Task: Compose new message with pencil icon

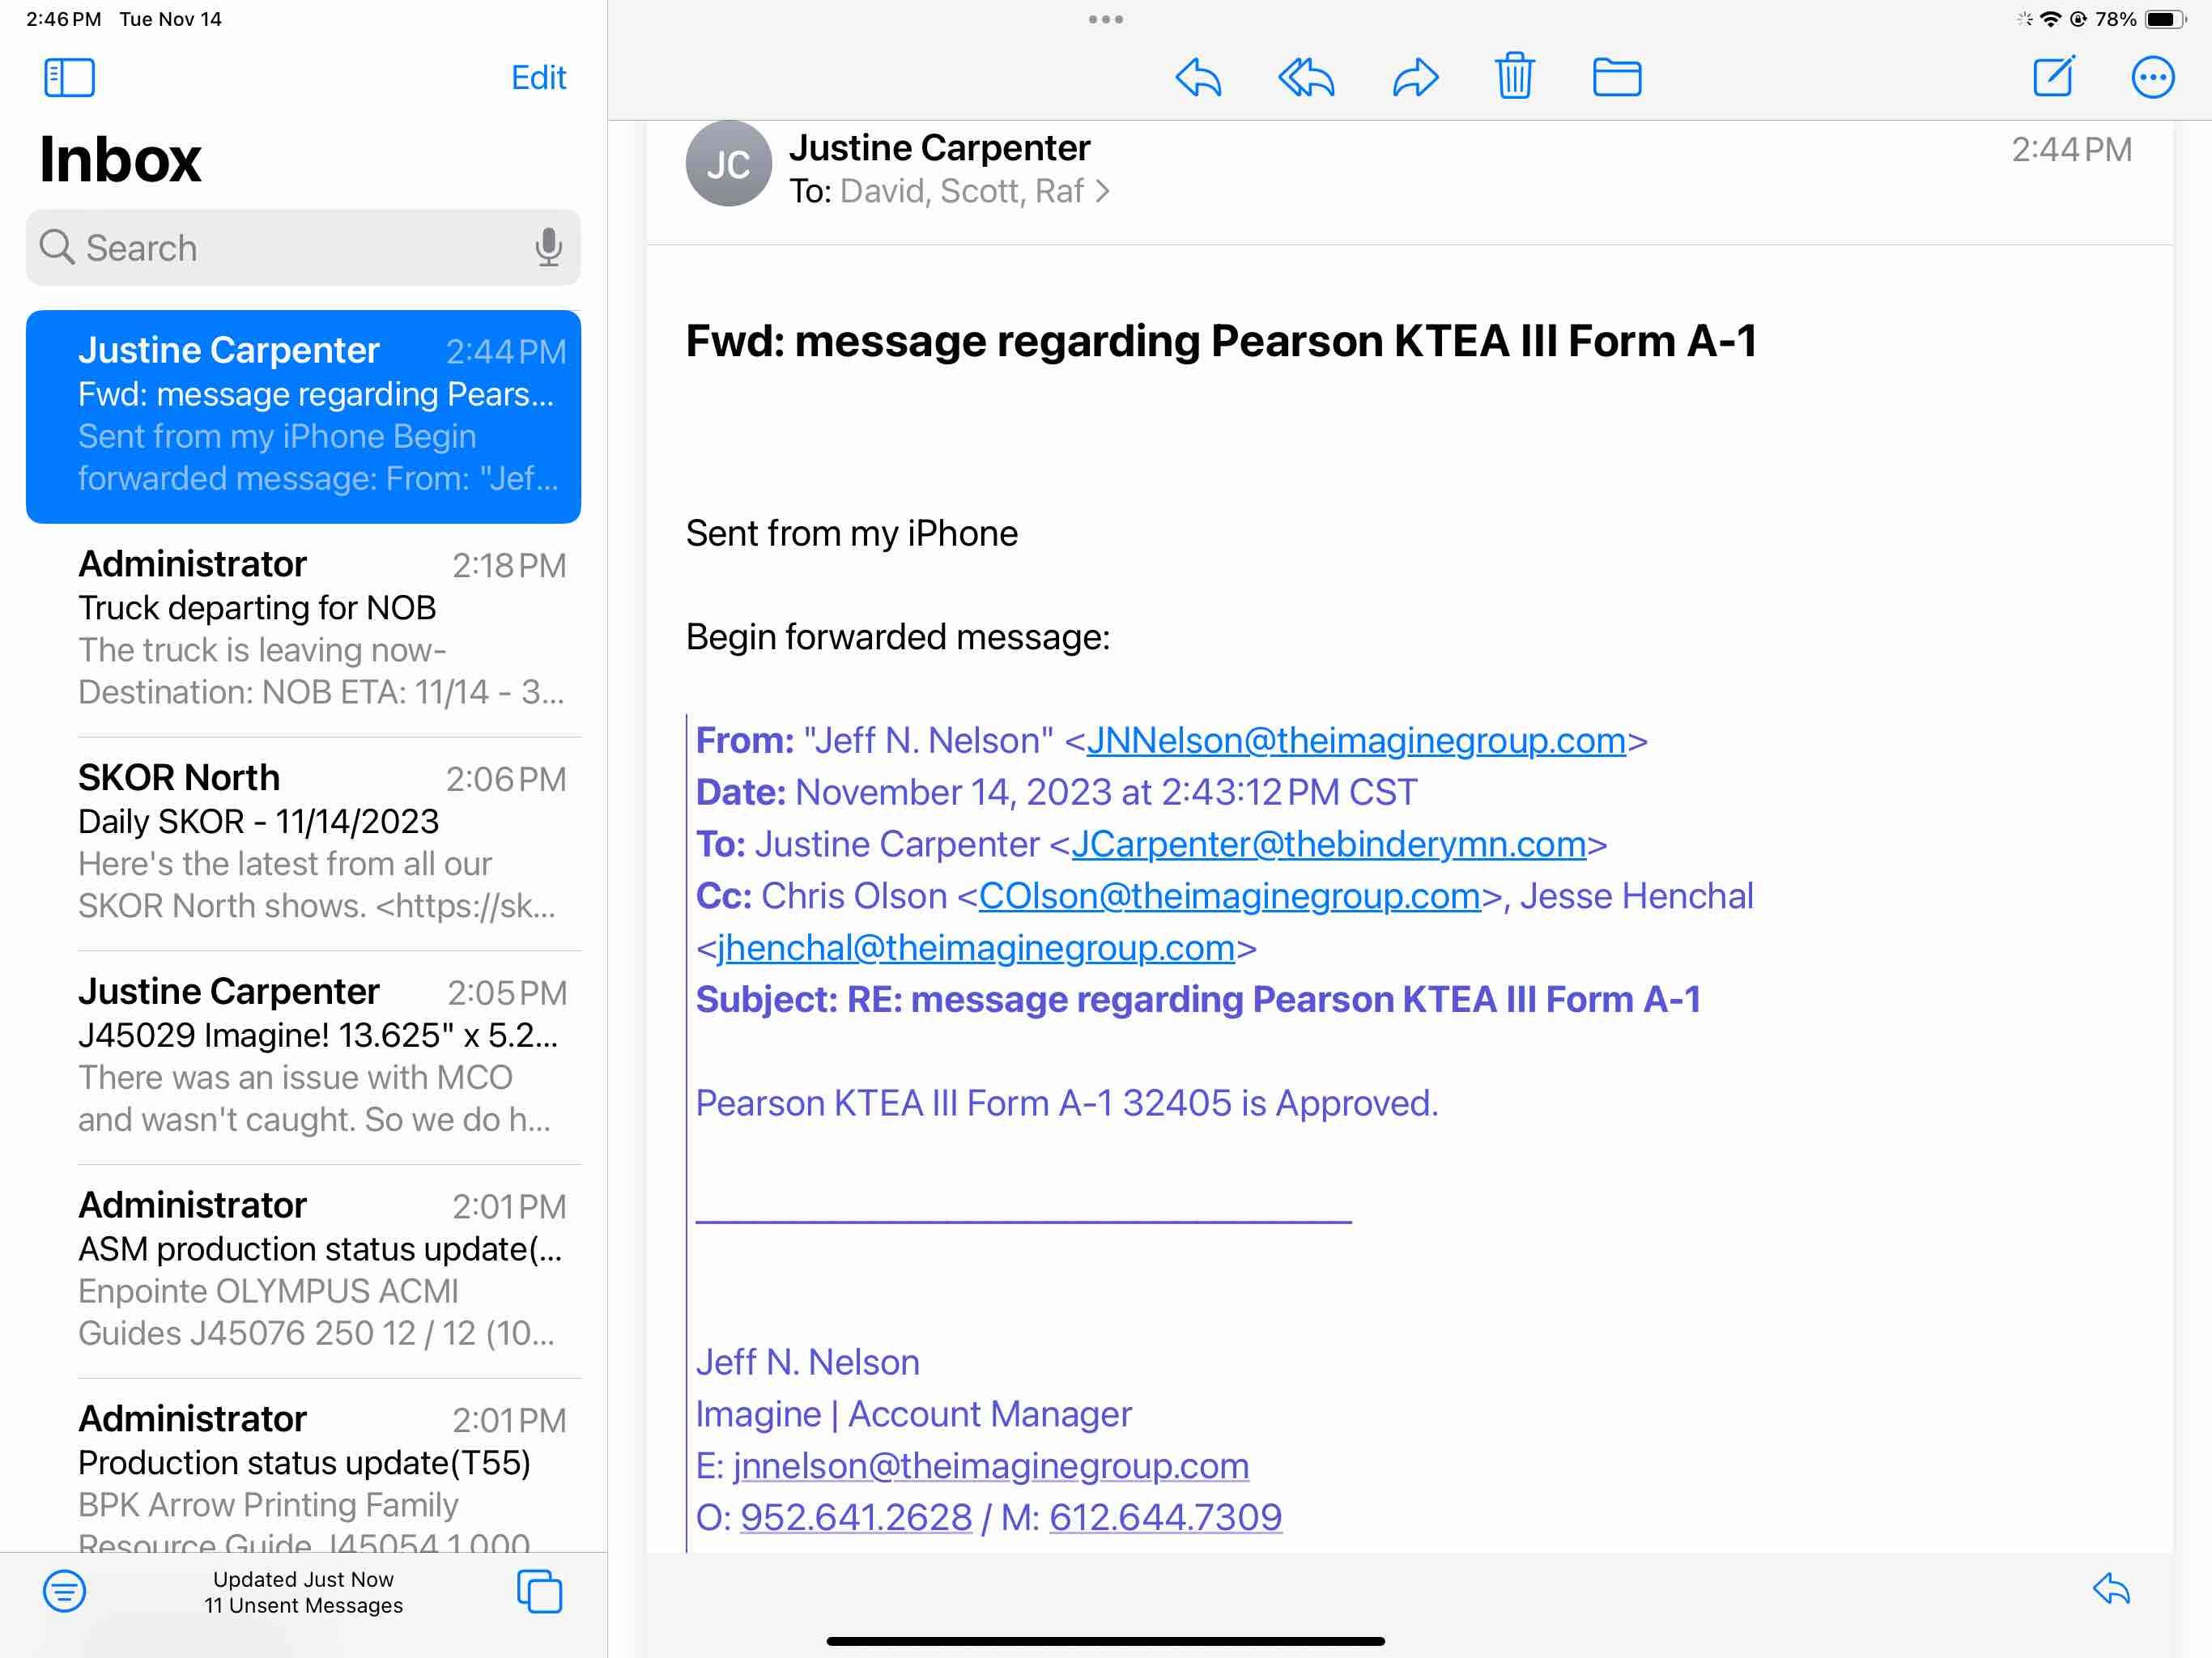Action: (2053, 76)
